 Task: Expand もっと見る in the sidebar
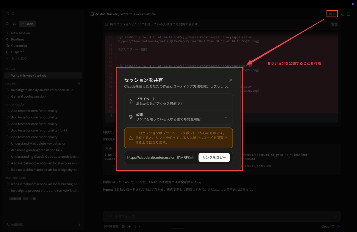[x=19, y=58]
